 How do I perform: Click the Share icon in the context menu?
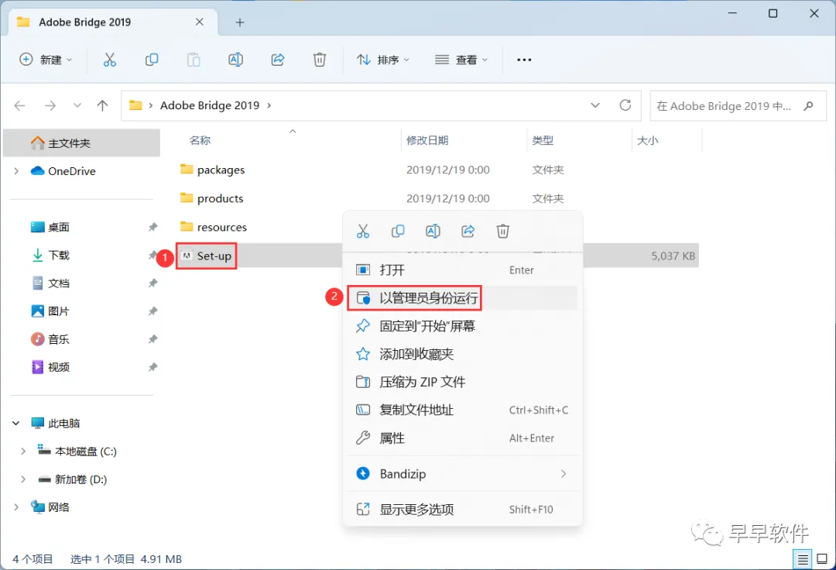tap(468, 231)
